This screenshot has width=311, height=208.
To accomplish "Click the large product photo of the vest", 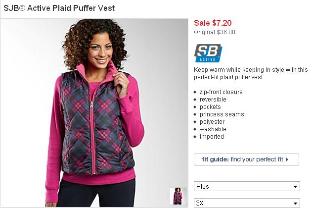I will pyautogui.click(x=94, y=113).
